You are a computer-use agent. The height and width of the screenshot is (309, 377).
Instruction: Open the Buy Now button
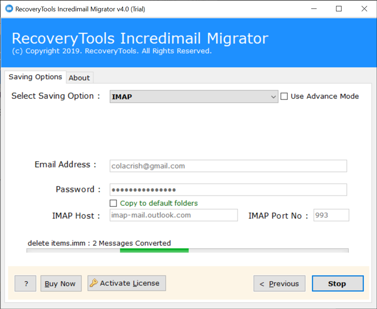coord(61,284)
